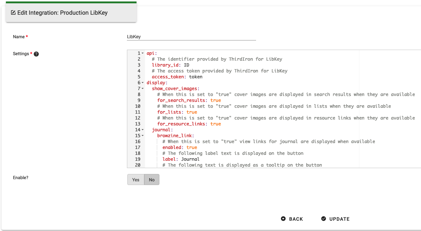Click the edit pencil icon in the header
The image size is (421, 231).
[13, 13]
